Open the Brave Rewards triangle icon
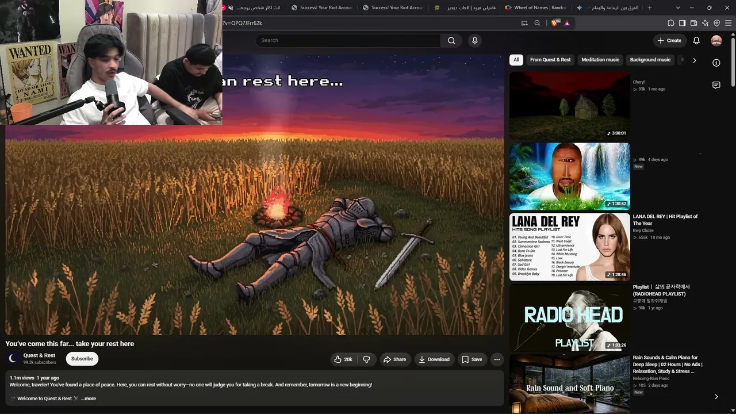 point(567,23)
